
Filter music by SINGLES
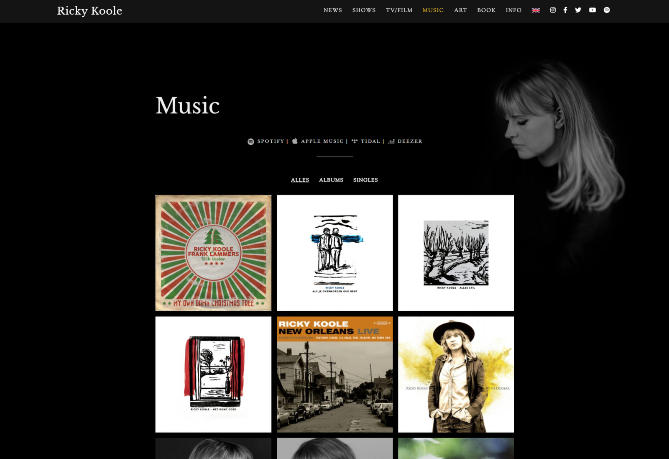pos(365,180)
